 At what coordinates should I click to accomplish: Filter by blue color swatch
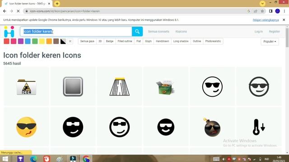28,41
